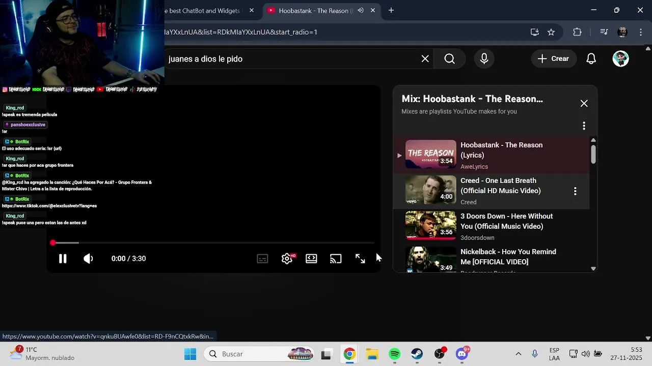Click the playlist scrollbar thumb
The image size is (652, 366).
click(x=593, y=154)
